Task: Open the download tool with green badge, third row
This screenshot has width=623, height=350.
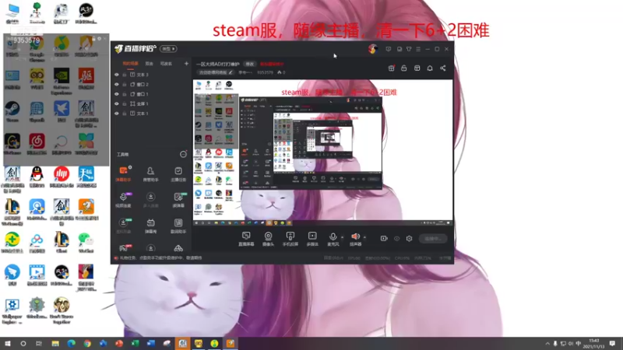Action: (x=123, y=226)
